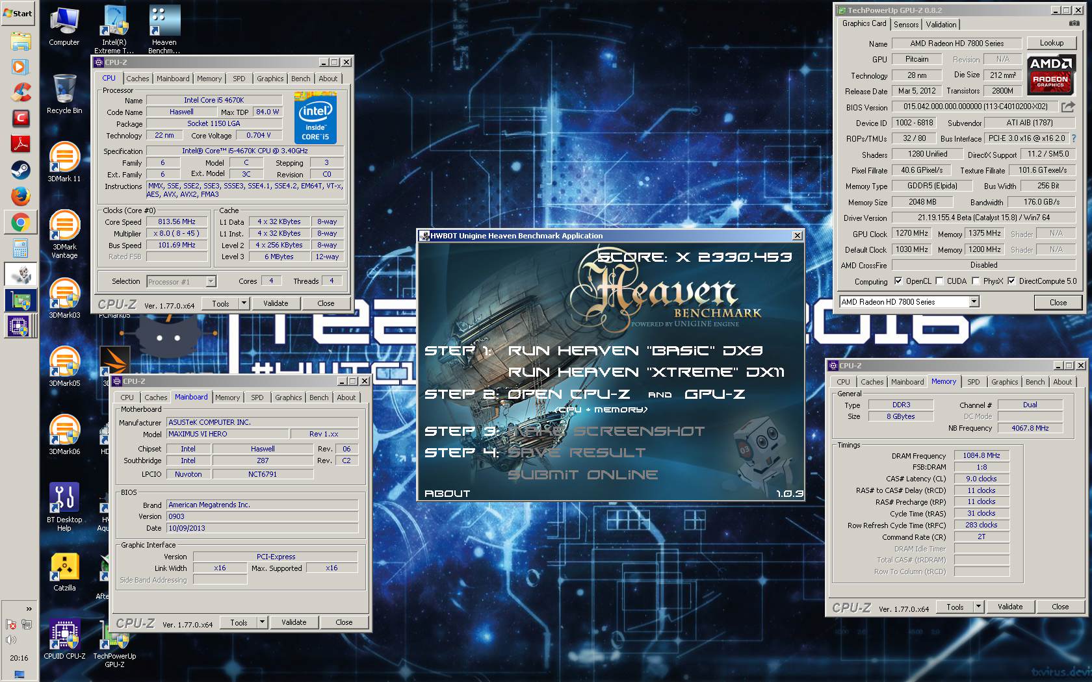Screen dimensions: 1092x682
Task: Click GPU Clock 1270 MHz value
Action: click(x=912, y=233)
